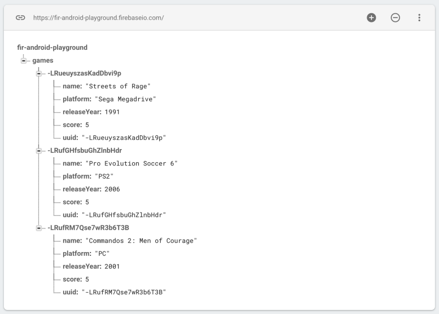The image size is (439, 314).
Task: Edit the "Streets of Rage" name value
Action: [118, 86]
